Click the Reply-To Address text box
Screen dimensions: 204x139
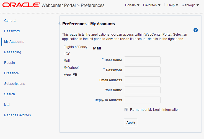click(142, 100)
